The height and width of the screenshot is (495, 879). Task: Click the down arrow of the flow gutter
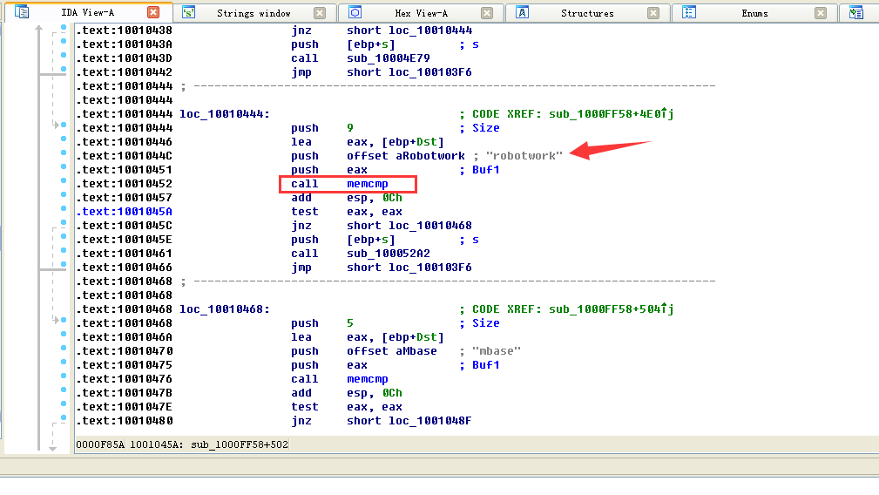[x=52, y=449]
